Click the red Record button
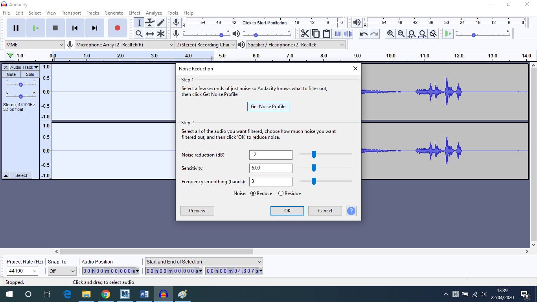The width and height of the screenshot is (537, 302). (117, 28)
